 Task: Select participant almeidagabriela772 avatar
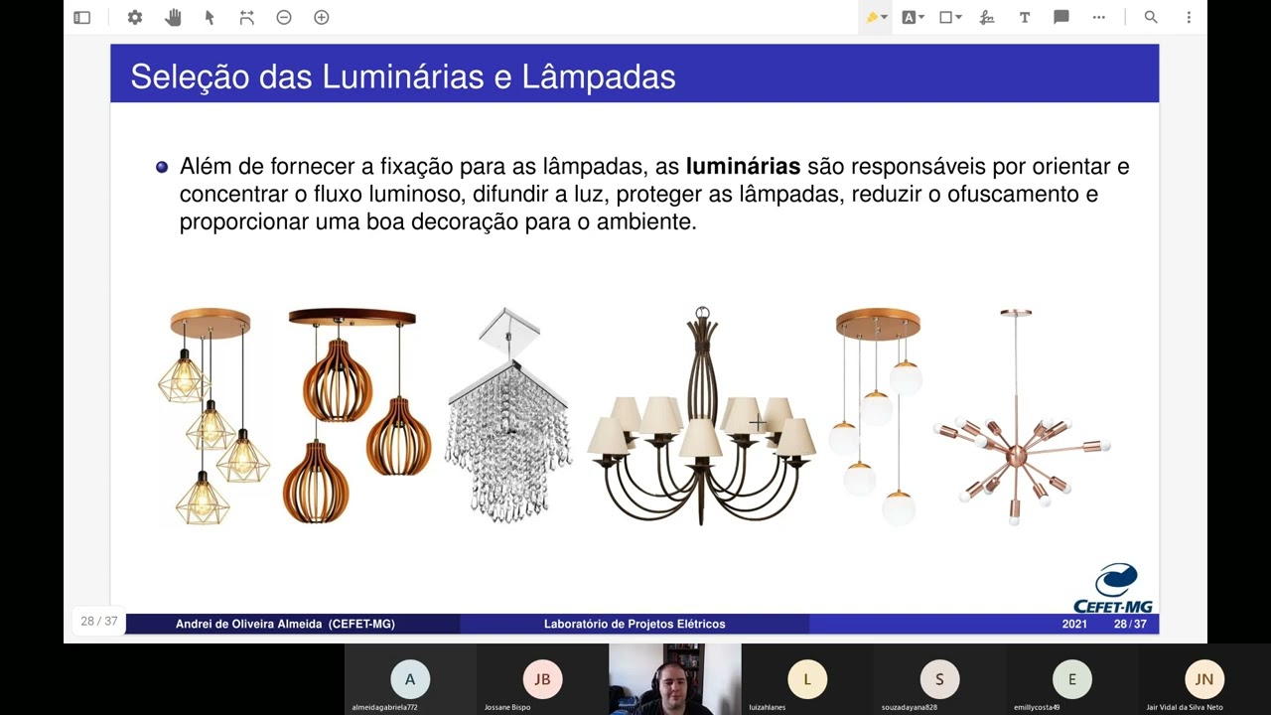pos(410,679)
